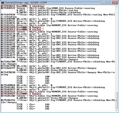119x113 pixels.
Task: Click the window title 'Command Prompt - qspy -b115200 -cCOM7'
Action: (x=26, y=3)
